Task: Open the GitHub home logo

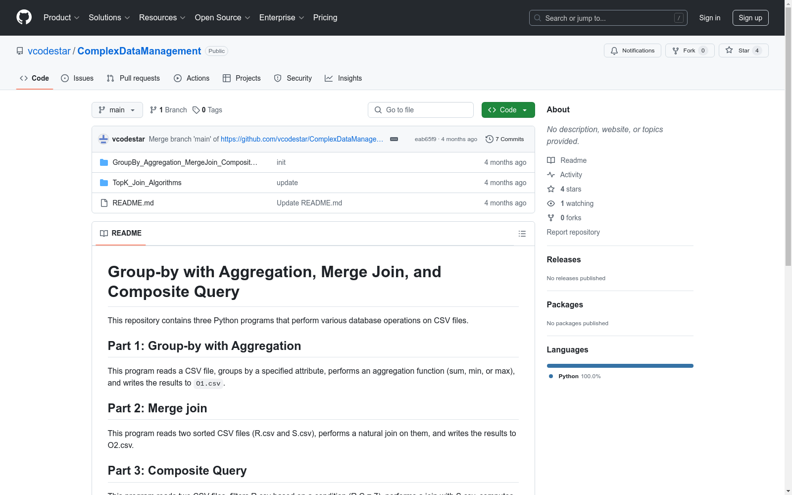Action: pyautogui.click(x=24, y=17)
